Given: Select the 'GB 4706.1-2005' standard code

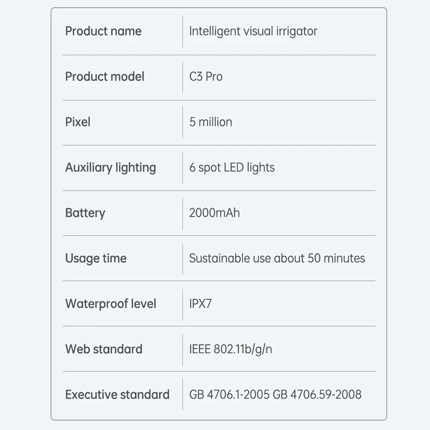Looking at the screenshot, I should coord(230,395).
